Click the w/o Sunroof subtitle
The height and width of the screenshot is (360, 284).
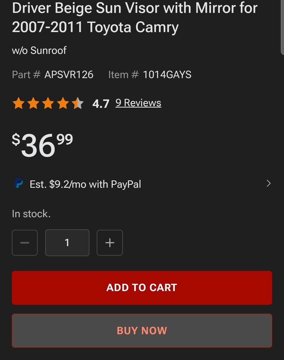(x=39, y=50)
